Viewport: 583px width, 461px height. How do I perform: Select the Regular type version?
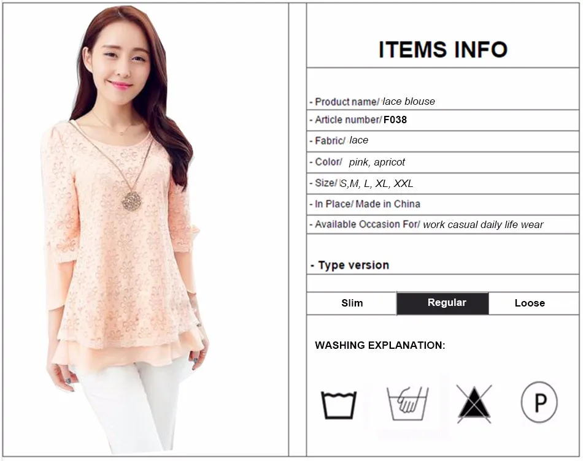[443, 303]
